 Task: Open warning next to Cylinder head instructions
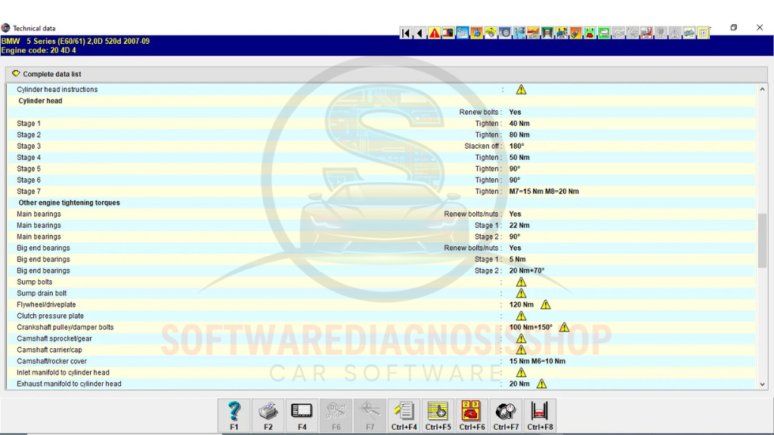(x=521, y=90)
